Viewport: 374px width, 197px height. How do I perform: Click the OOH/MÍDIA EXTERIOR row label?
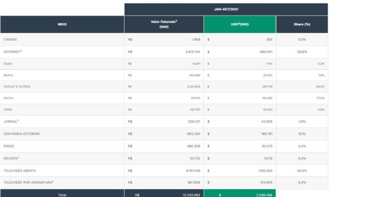[x=22, y=134]
